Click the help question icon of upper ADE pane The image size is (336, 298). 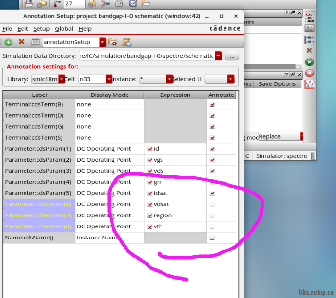286,13
